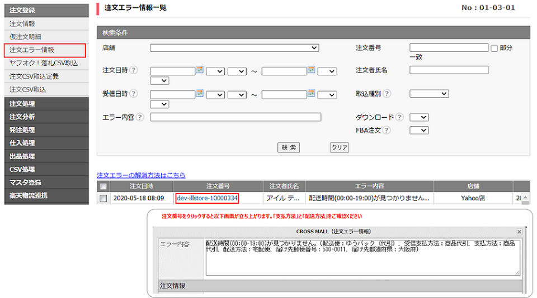Screen dimensions: 537x298
Task: Toggle 部分一致 checkbox for order number
Action: pos(494,49)
